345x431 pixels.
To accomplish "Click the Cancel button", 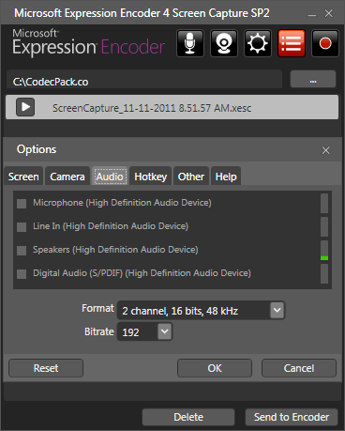I will coord(299,368).
